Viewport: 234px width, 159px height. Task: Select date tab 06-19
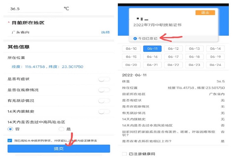[x=215, y=57]
